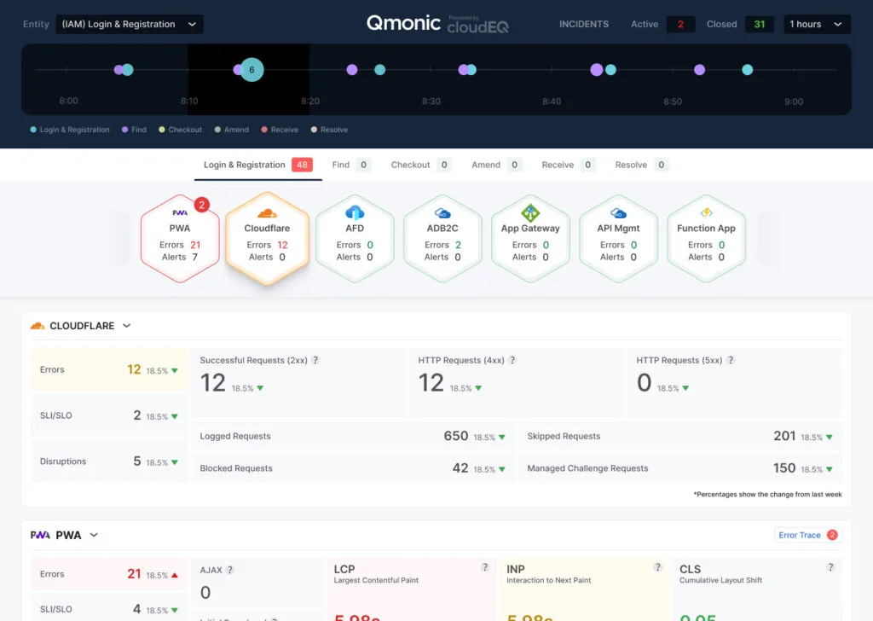Open the 1 hours time range dropdown
873x621 pixels.
pos(817,24)
